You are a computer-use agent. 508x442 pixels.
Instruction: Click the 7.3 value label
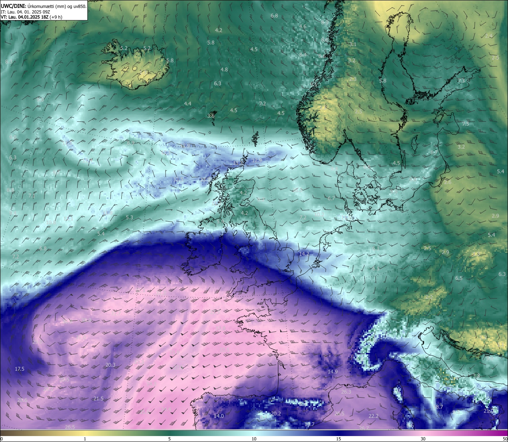click(461, 80)
